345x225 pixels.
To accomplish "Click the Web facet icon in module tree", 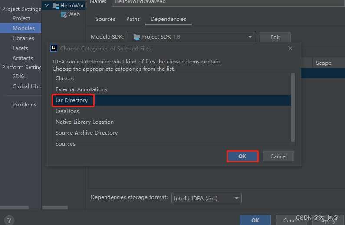I will [x=64, y=15].
